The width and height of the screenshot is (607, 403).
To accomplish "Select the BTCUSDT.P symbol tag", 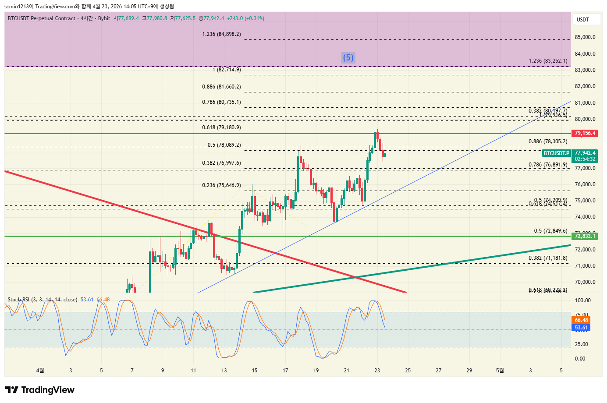I will coord(556,153).
